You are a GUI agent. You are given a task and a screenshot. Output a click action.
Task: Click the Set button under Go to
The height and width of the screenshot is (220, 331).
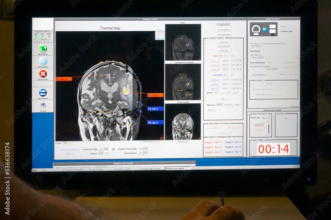click(x=223, y=98)
